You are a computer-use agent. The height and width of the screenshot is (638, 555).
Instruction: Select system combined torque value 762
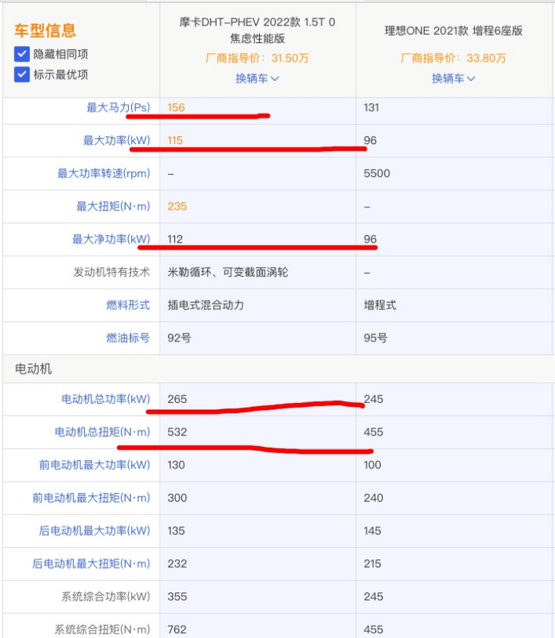click(x=177, y=630)
